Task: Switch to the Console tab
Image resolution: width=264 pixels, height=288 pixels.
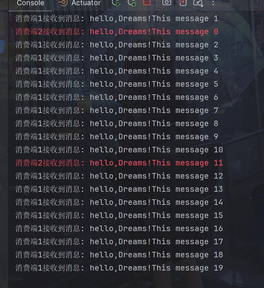Action: click(31, 3)
